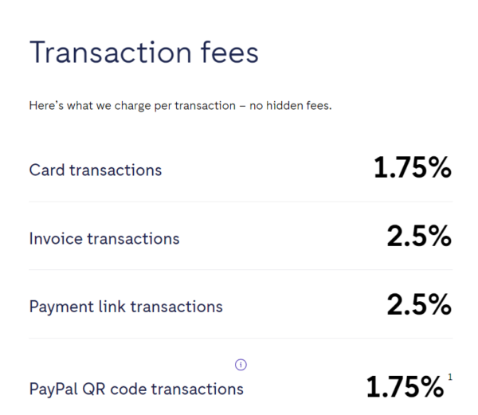Click the 1.75% Card transactions fee
The width and height of the screenshot is (478, 415).
[x=412, y=168]
